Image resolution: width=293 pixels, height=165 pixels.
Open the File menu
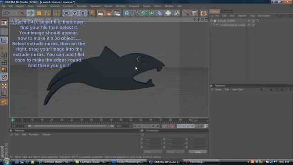(x=4, y=6)
